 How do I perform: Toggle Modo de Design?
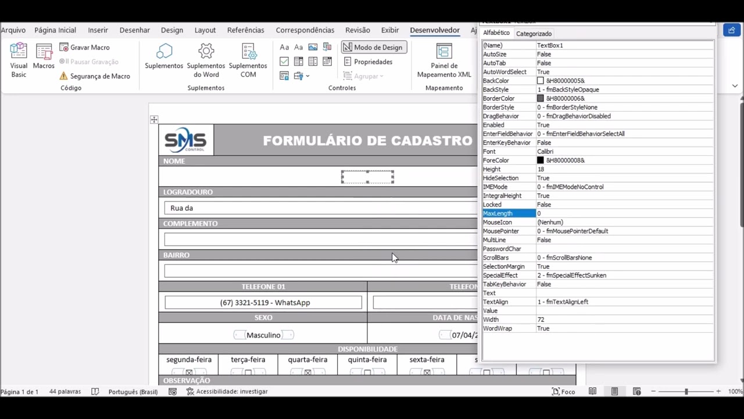(373, 47)
